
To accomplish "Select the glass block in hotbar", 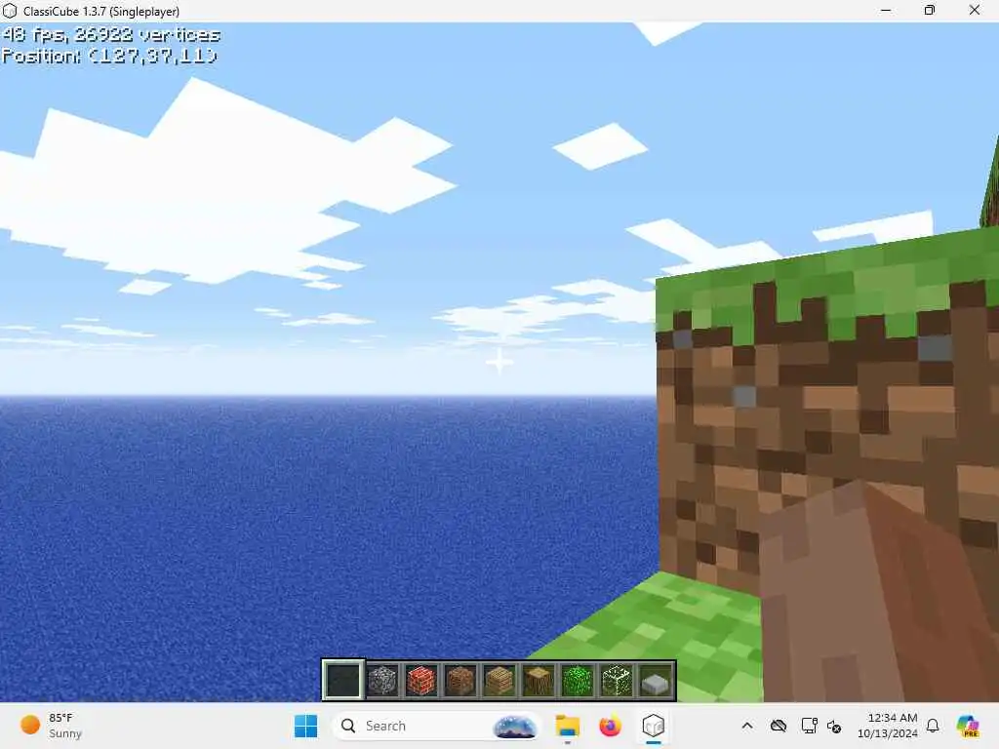I will (617, 680).
